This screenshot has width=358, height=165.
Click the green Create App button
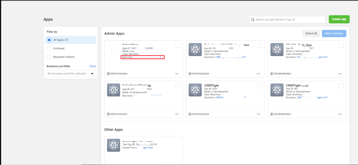coord(339,19)
